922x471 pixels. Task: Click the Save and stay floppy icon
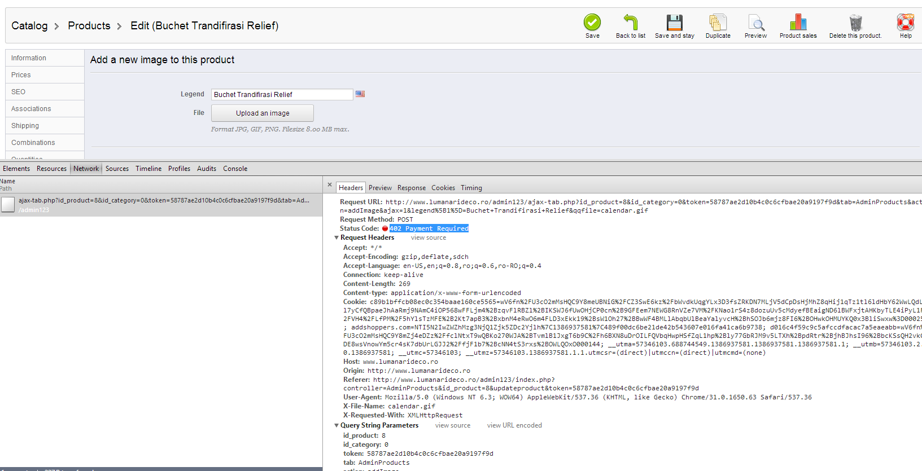675,23
